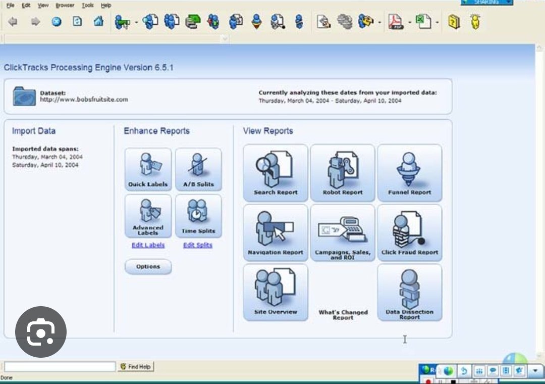Go to the Home screen icon
The height and width of the screenshot is (384, 545).
coord(98,21)
